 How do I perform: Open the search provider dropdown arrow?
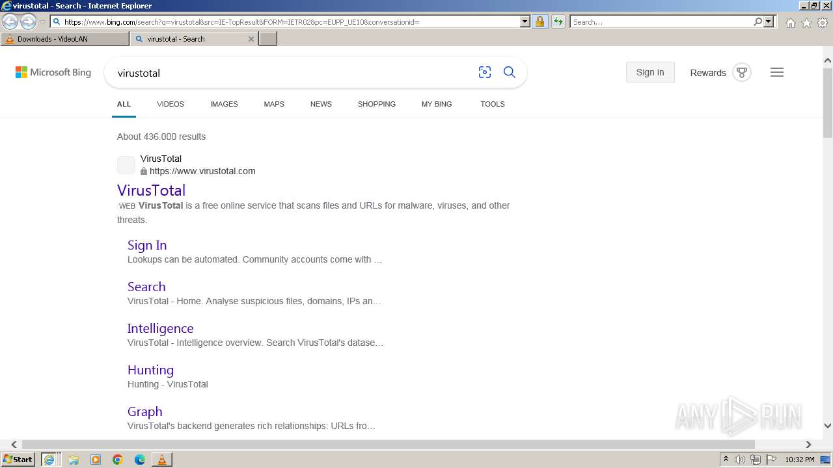769,21
